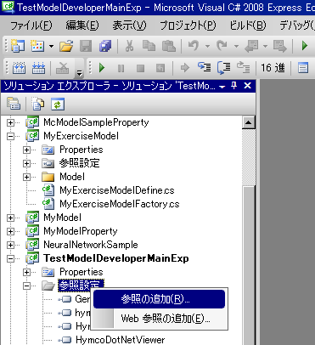Open the toolbar options overflow arrow
This screenshot has width=315, height=345.
[80, 73]
